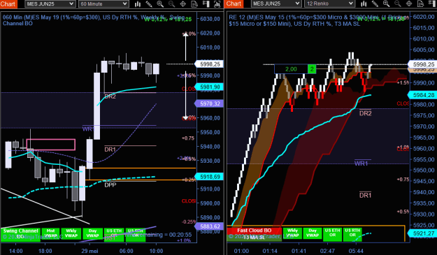The height and width of the screenshot is (255, 437).
Task: Click the cyan 5981,90 price marker
Action: 209,87
